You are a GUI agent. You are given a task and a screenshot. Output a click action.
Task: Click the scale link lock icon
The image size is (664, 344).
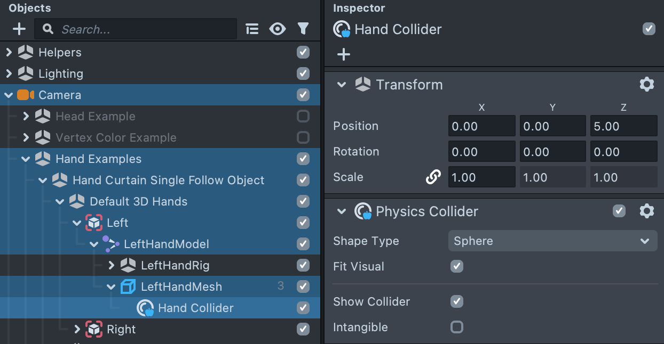[433, 177]
